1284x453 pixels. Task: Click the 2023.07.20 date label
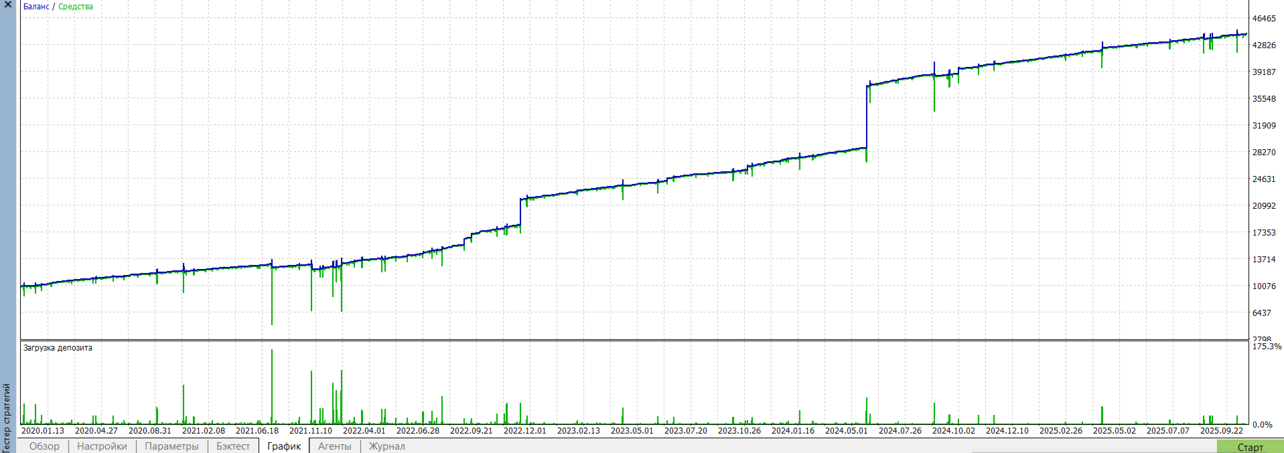coord(686,431)
